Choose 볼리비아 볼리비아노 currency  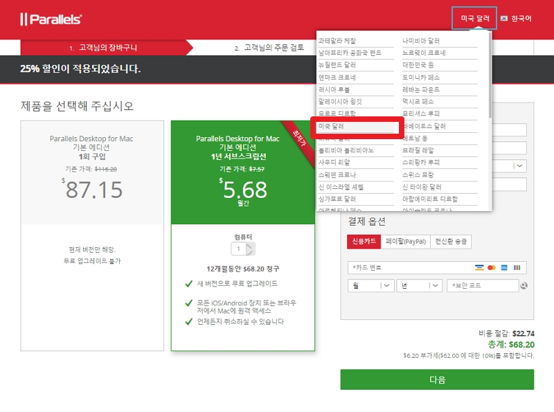point(355,150)
